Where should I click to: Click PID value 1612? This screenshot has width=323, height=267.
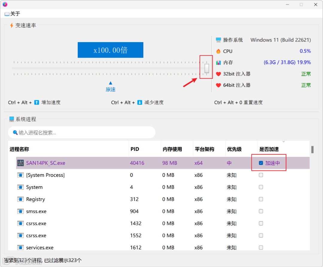tap(136, 248)
